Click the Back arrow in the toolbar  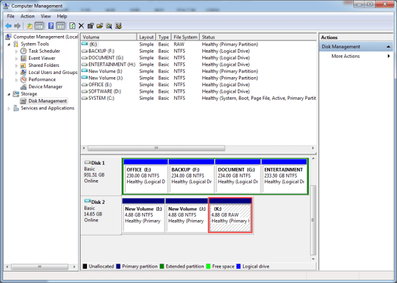[x=8, y=26]
